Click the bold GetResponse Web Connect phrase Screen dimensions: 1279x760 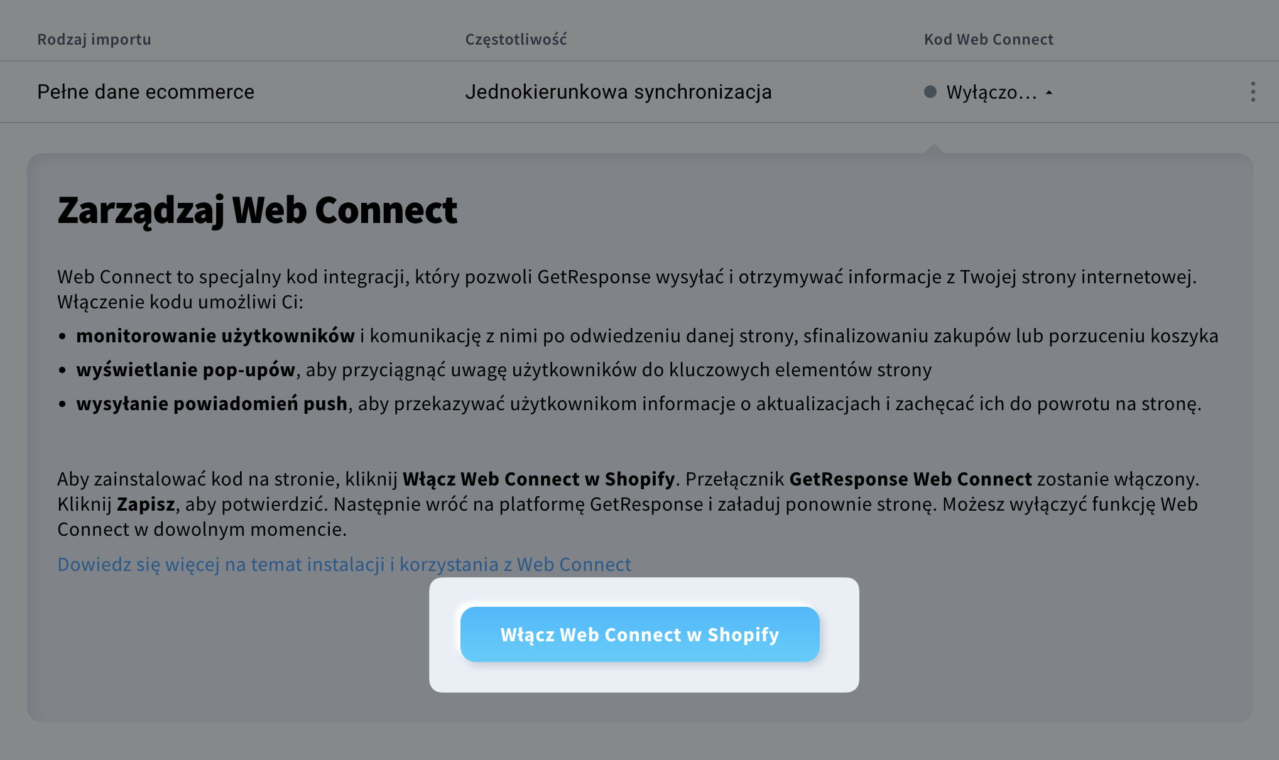[x=910, y=479]
